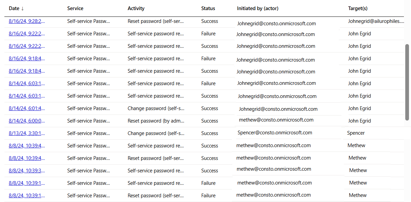The height and width of the screenshot is (202, 411).
Task: Open the first 8/8/24, 10:39 entry
Action: click(x=27, y=145)
